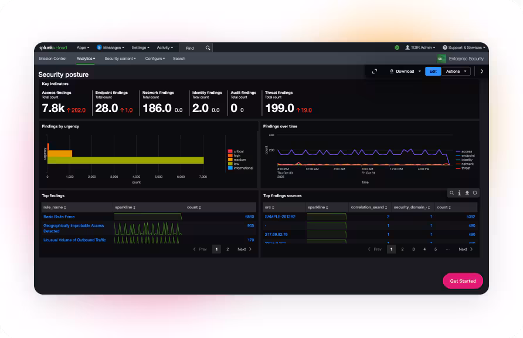Open the Actions dropdown
Viewport: 523px width, 338px height.
tap(456, 72)
